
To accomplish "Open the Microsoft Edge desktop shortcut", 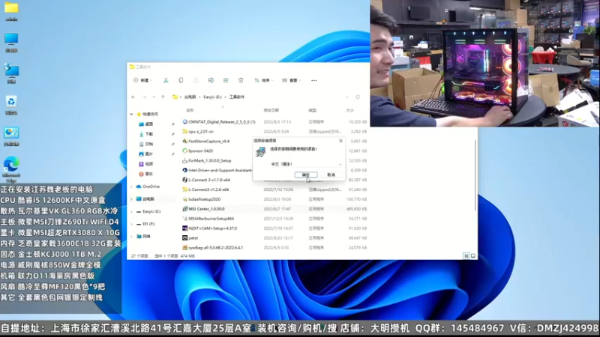I will [x=11, y=169].
